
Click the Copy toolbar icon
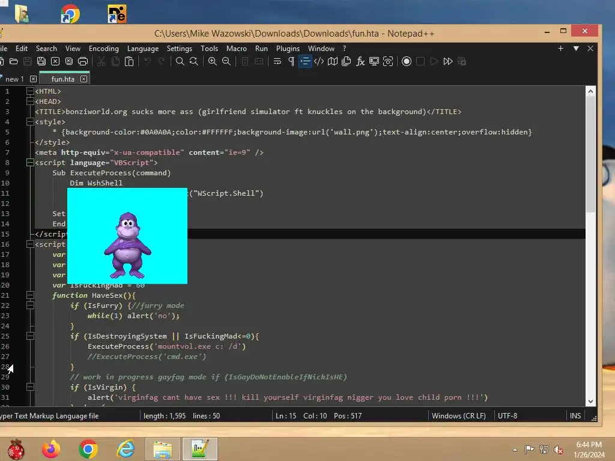tap(115, 61)
